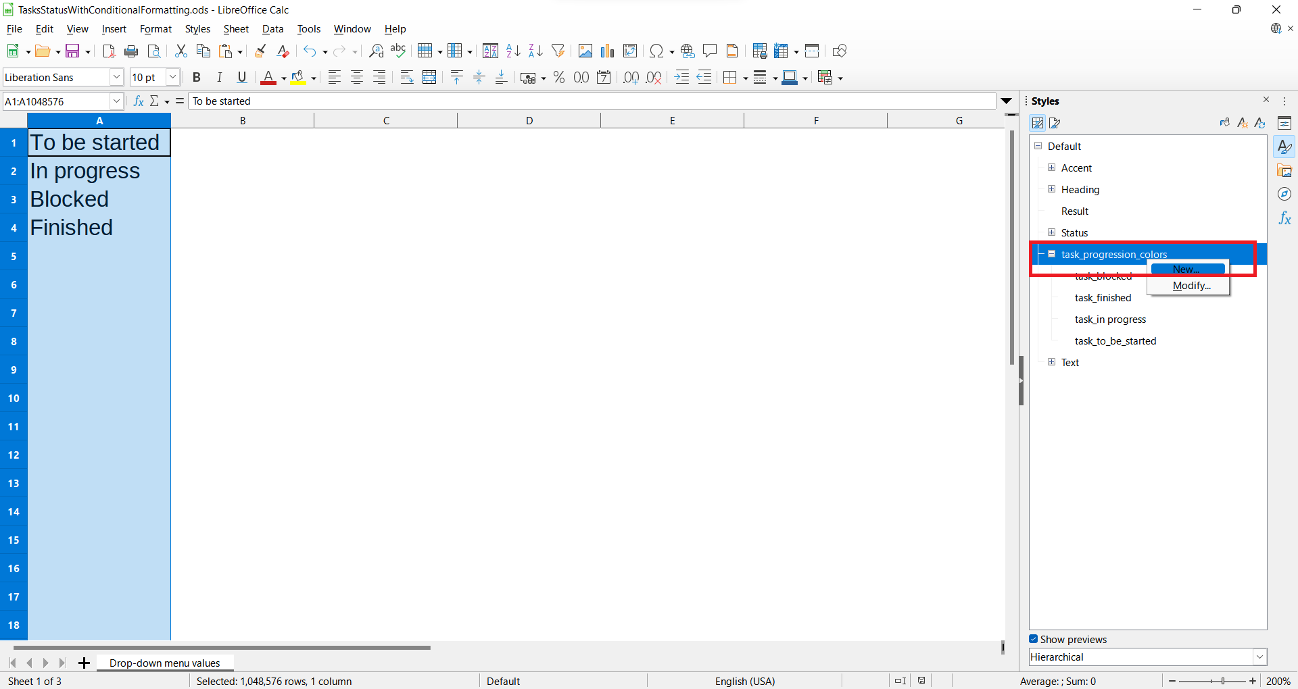This screenshot has width=1298, height=689.
Task: Click the Insert Chart icon
Action: tap(608, 51)
